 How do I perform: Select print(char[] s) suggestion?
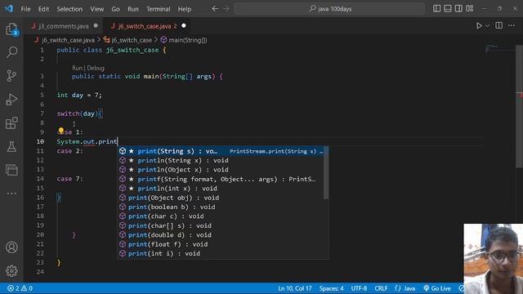221,225
